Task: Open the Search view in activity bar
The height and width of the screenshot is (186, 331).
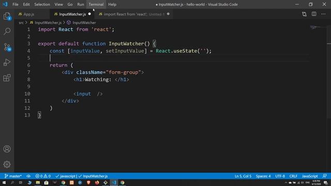Action: (x=7, y=31)
